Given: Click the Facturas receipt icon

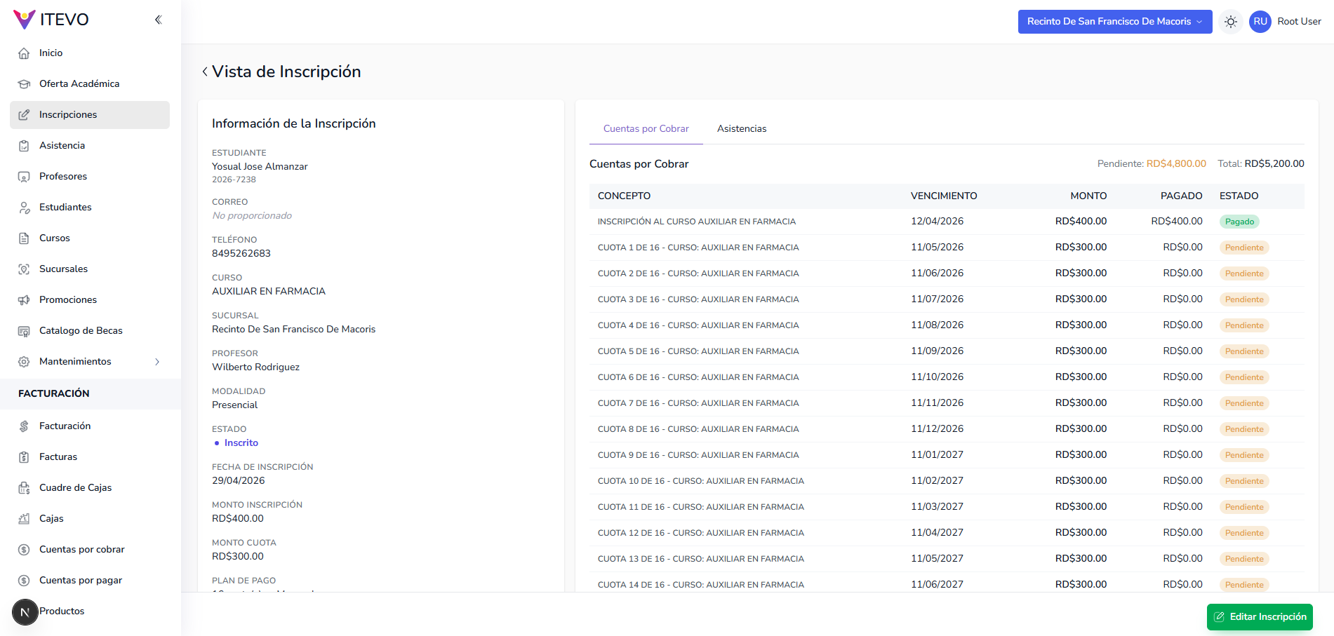Looking at the screenshot, I should 24,457.
